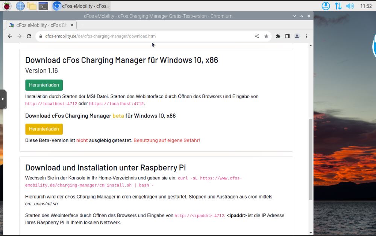Click the yellow beta Herunterladen button
The height and width of the screenshot is (236, 376).
[44, 129]
